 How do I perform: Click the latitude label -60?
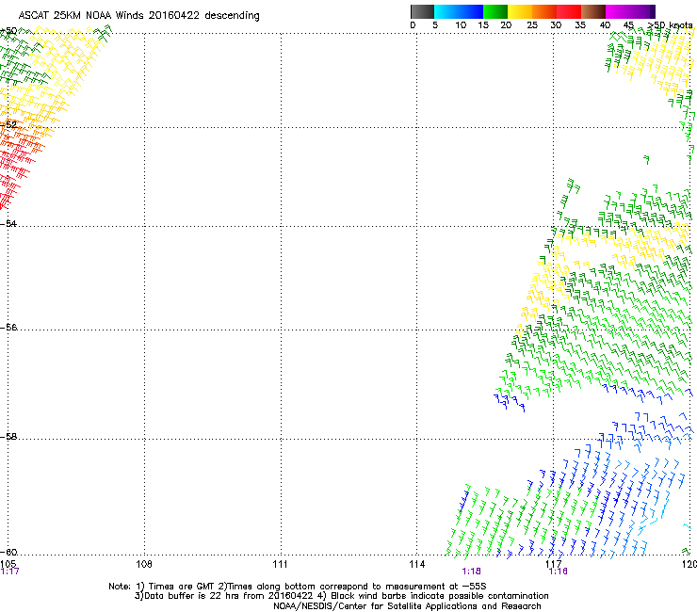8,552
